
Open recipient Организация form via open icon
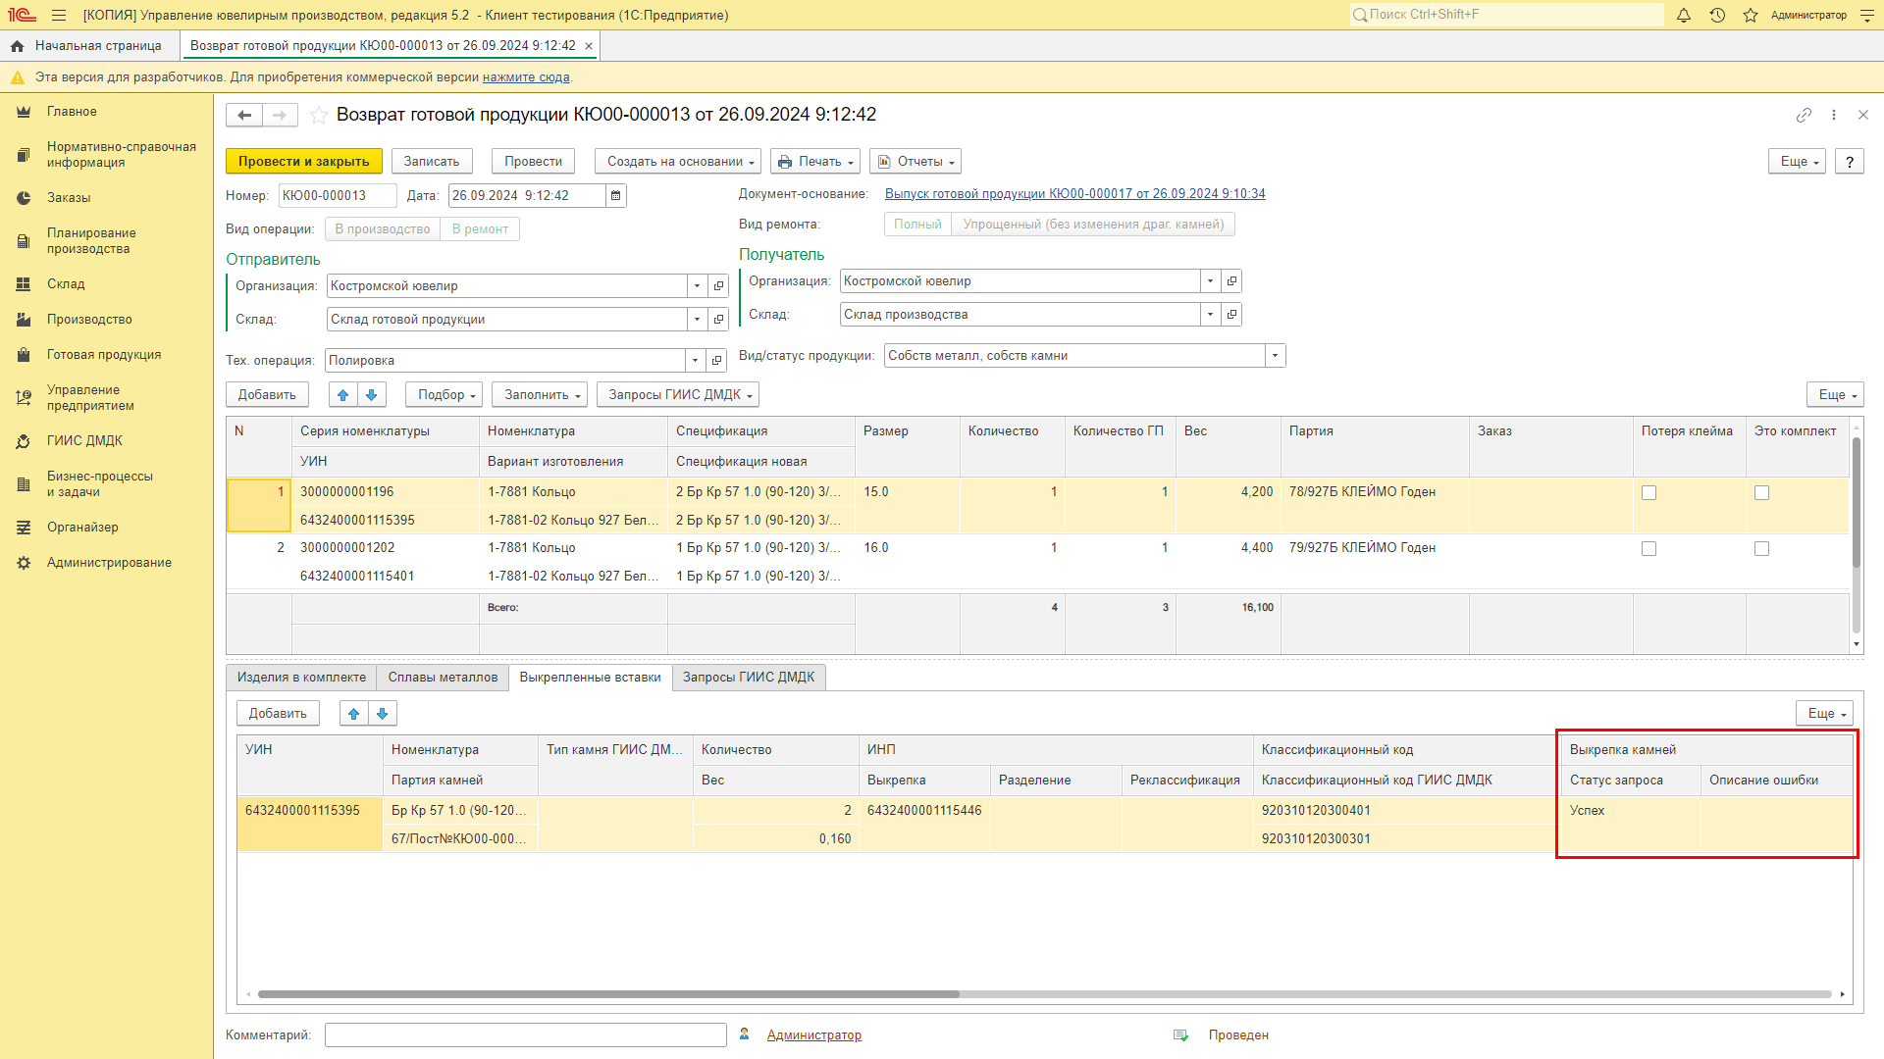pyautogui.click(x=1231, y=281)
